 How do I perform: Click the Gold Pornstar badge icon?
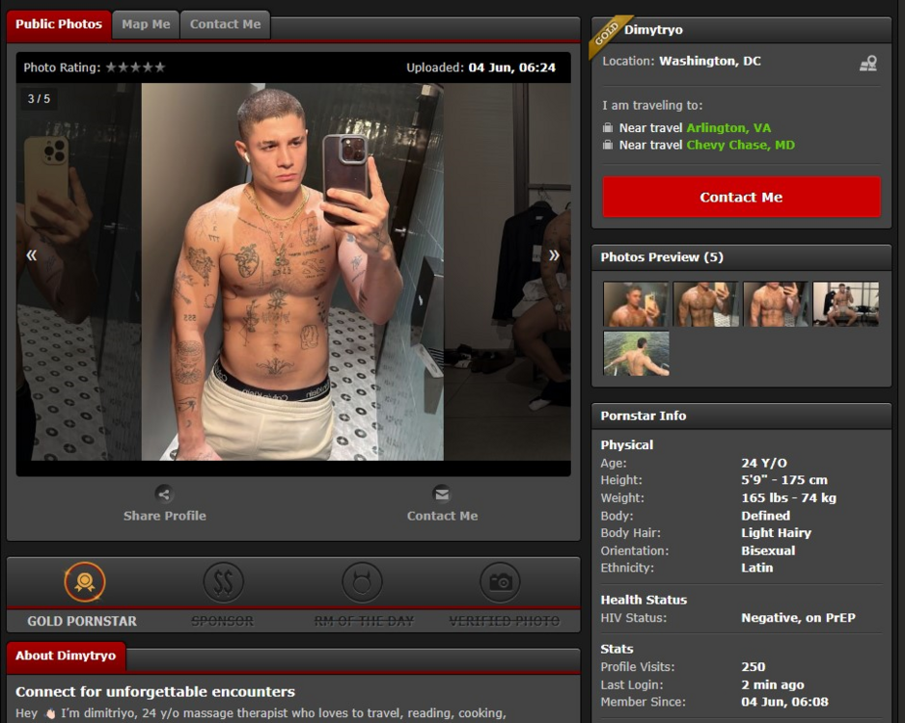tap(84, 582)
